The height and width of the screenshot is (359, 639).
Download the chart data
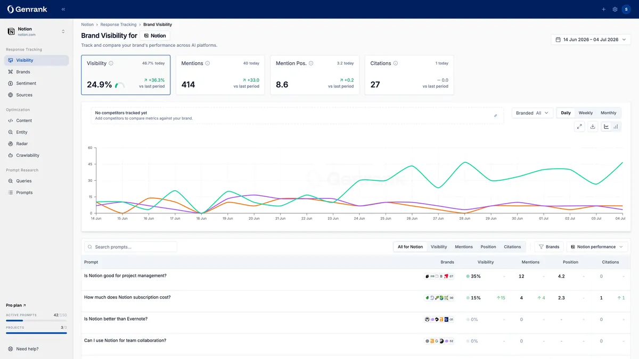[593, 127]
